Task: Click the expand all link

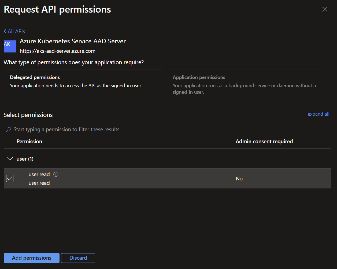Action: (318, 114)
